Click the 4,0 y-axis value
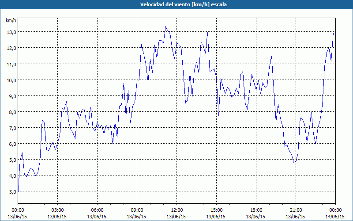 12,176
